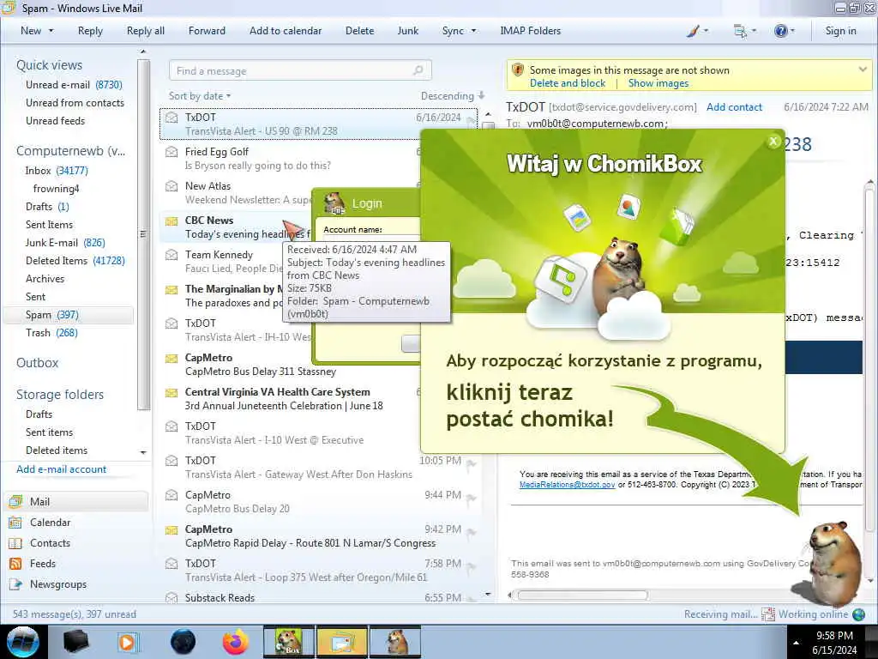Screen dimensions: 878x659
Task: Open IMAP Folders from the toolbar
Action: [x=530, y=31]
